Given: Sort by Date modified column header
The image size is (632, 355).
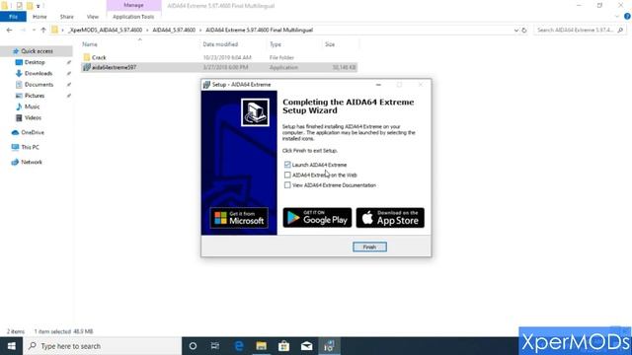Looking at the screenshot, I should pyautogui.click(x=220, y=44).
